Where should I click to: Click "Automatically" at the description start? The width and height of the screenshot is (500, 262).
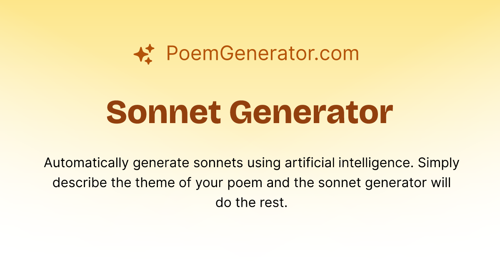[x=86, y=163]
